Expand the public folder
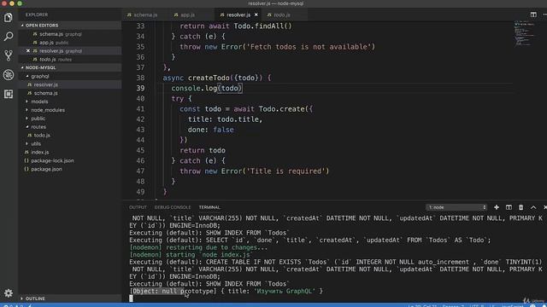 coord(70,119)
